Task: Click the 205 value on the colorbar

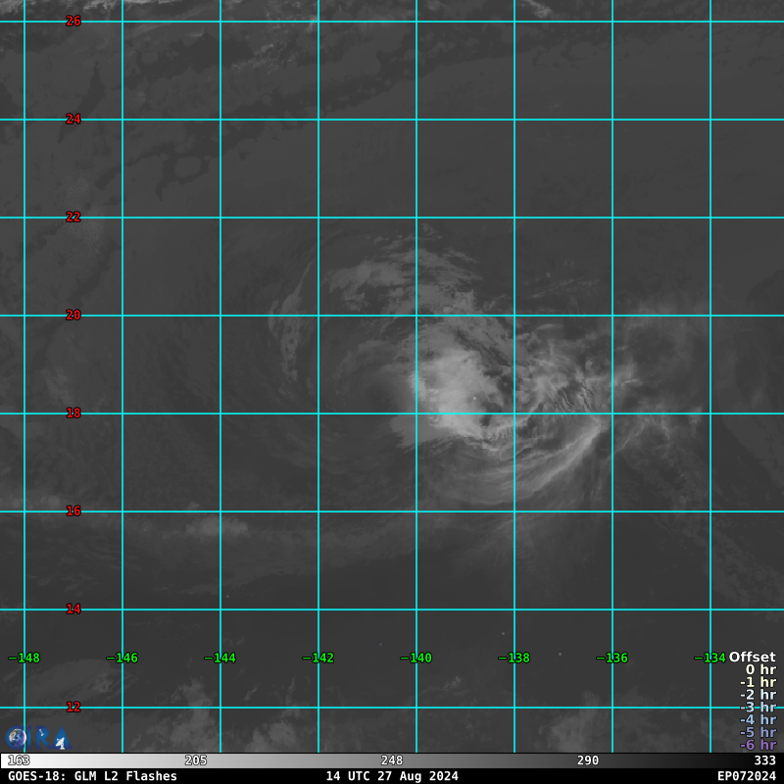Action: (196, 760)
